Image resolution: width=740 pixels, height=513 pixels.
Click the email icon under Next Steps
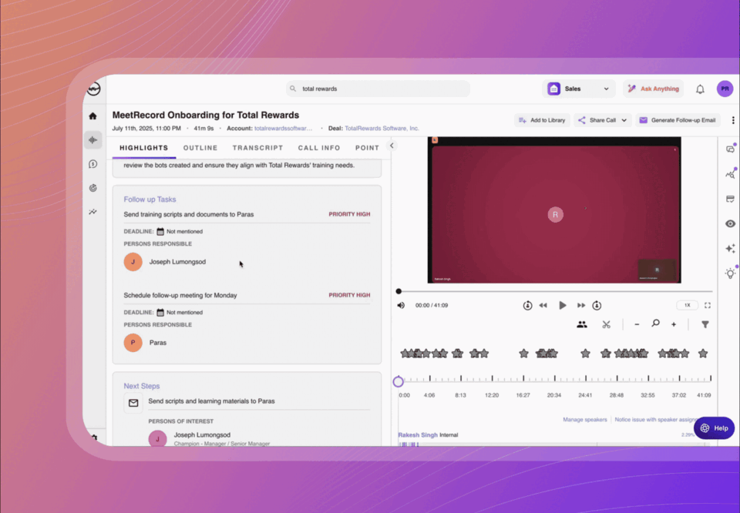pyautogui.click(x=133, y=403)
